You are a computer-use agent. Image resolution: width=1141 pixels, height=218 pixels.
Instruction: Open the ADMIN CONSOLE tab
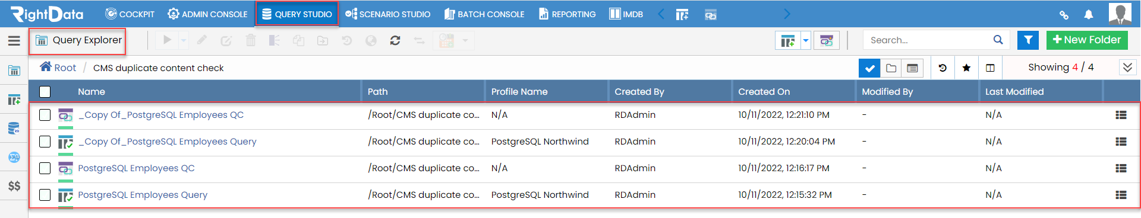pos(207,14)
